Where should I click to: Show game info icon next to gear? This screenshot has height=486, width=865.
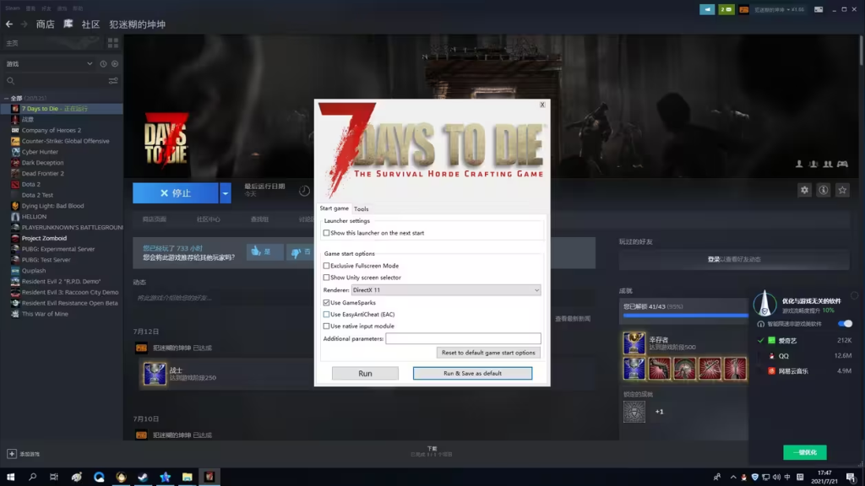(823, 190)
